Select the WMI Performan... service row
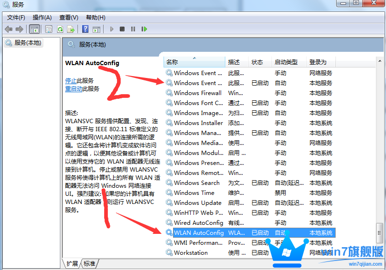The image size is (386, 270). click(x=250, y=243)
